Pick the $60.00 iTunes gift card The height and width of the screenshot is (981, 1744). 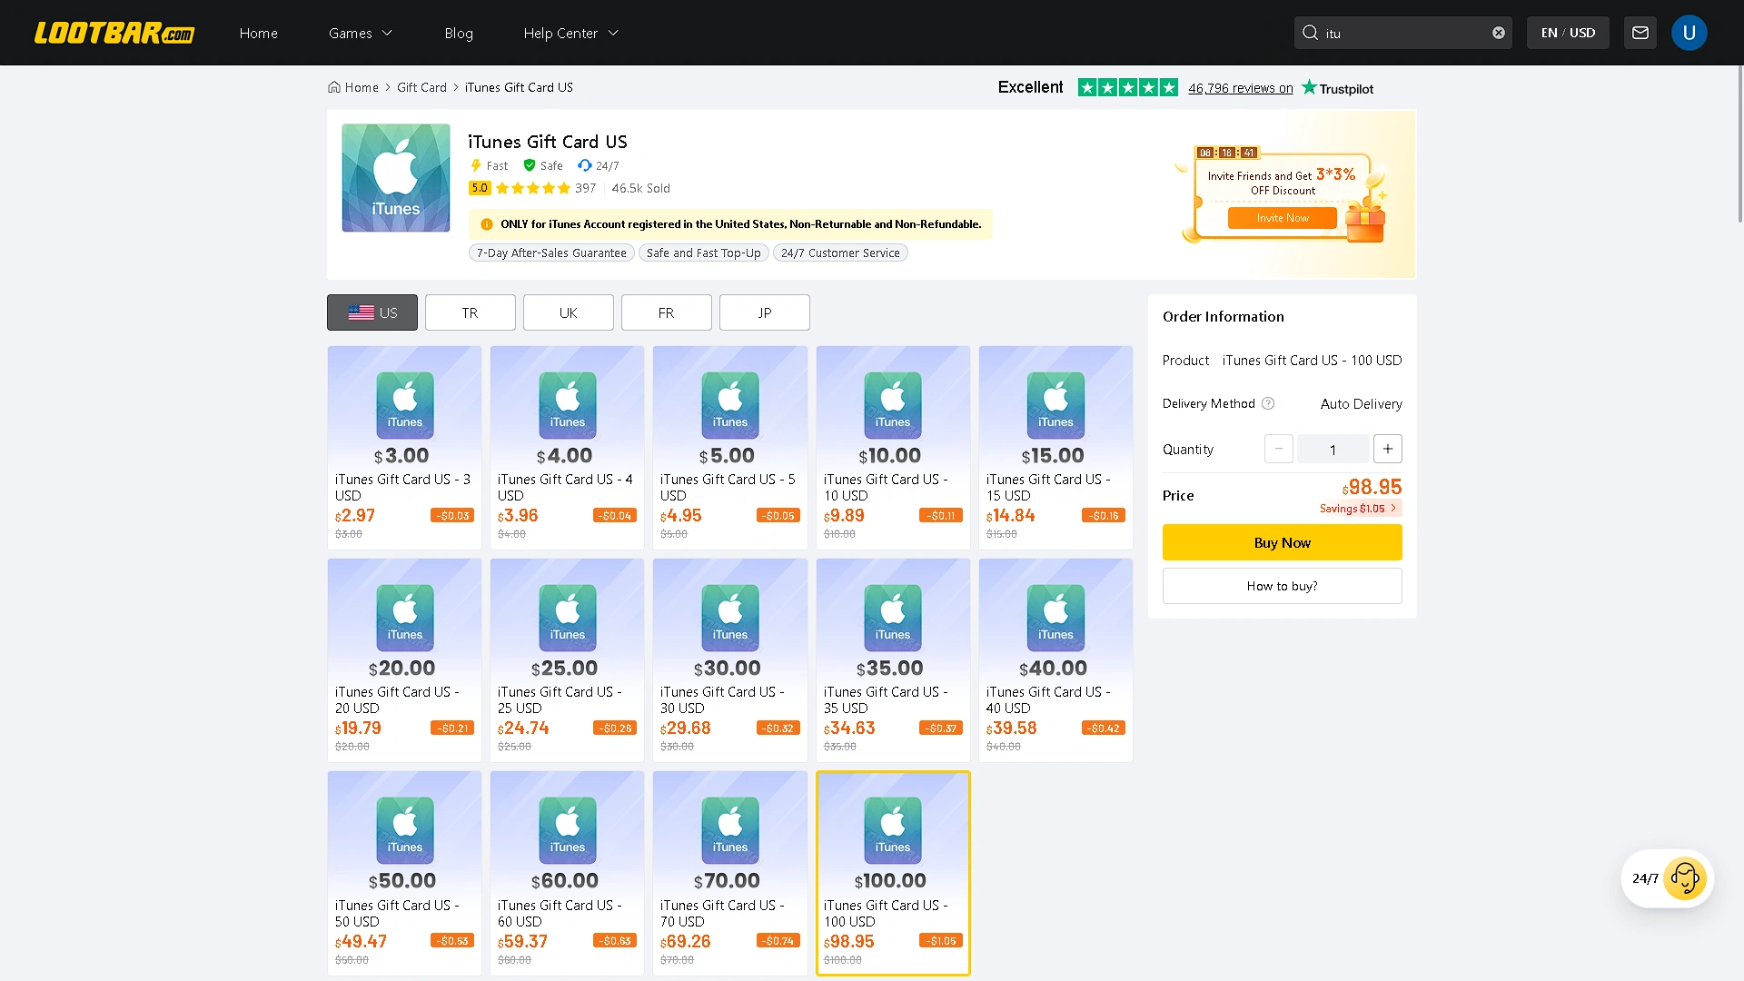pyautogui.click(x=567, y=873)
